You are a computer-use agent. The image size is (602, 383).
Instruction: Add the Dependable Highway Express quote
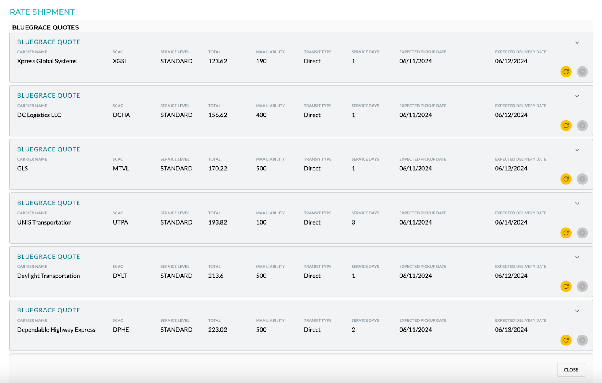pyautogui.click(x=582, y=340)
